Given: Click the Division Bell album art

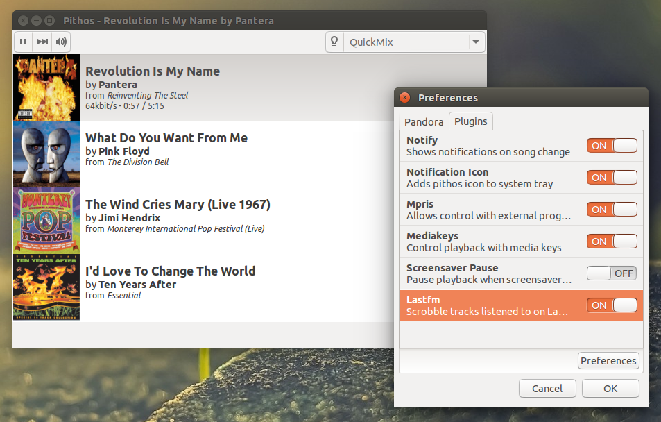Looking at the screenshot, I should tap(46, 154).
